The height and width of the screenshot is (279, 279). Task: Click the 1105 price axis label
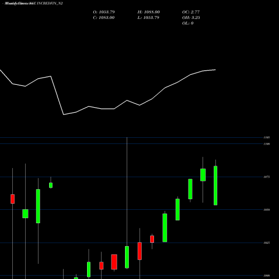[267, 137]
